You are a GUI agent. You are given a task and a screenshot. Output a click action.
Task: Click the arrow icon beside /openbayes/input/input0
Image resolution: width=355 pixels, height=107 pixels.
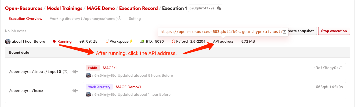point(75,72)
